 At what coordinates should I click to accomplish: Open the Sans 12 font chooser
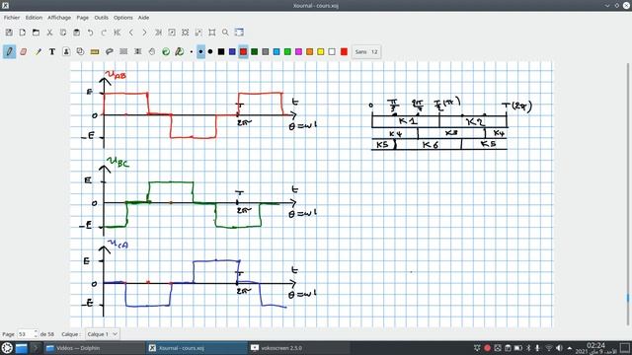(x=366, y=51)
